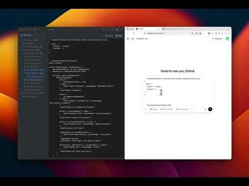Switch to the GitHub browser tab

coord(176,29)
